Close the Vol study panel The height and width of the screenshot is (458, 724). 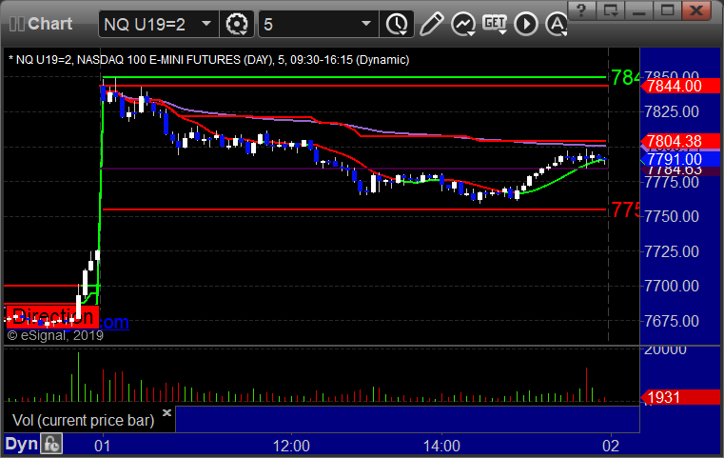[x=167, y=412]
